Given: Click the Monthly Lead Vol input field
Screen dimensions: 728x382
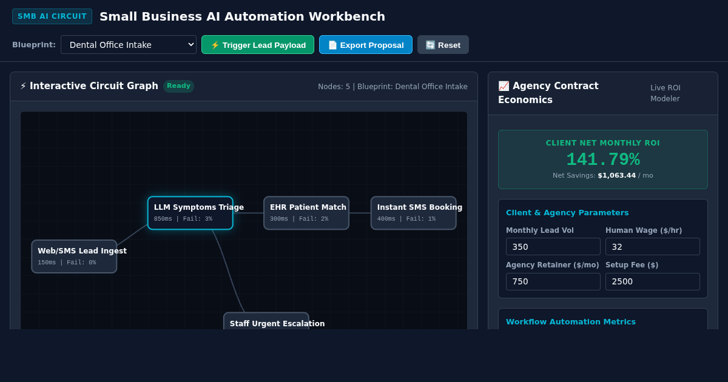Looking at the screenshot, I should point(553,247).
